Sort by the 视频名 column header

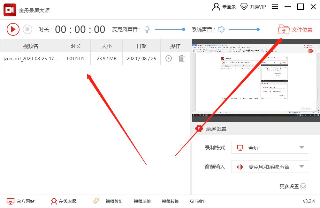click(30, 46)
